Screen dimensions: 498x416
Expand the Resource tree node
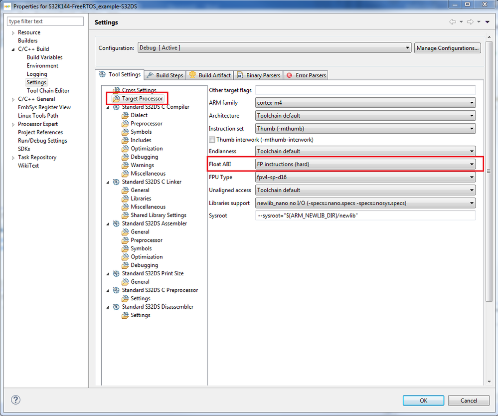13,33
